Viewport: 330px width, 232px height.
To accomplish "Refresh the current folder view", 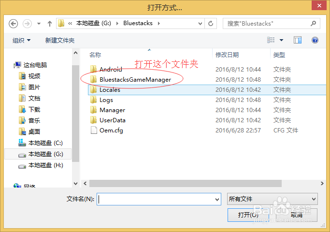I will point(211,23).
